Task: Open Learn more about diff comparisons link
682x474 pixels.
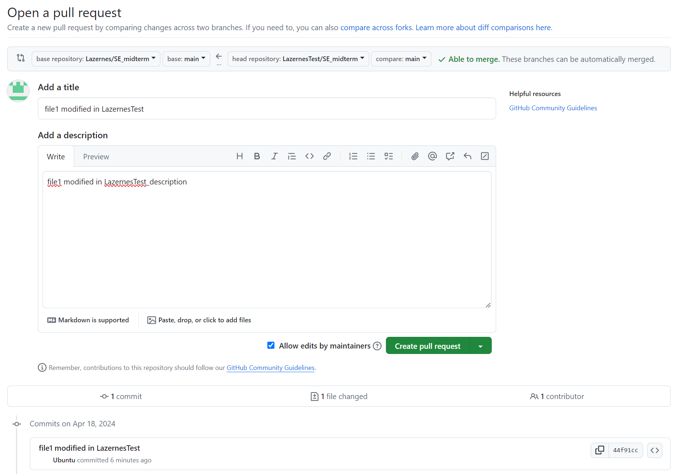Action: pyautogui.click(x=483, y=28)
